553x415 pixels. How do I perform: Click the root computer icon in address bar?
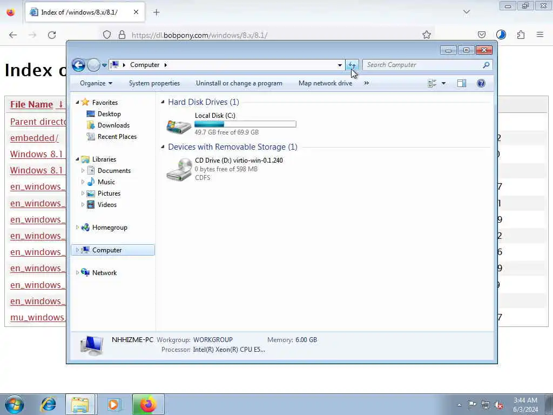click(x=114, y=65)
